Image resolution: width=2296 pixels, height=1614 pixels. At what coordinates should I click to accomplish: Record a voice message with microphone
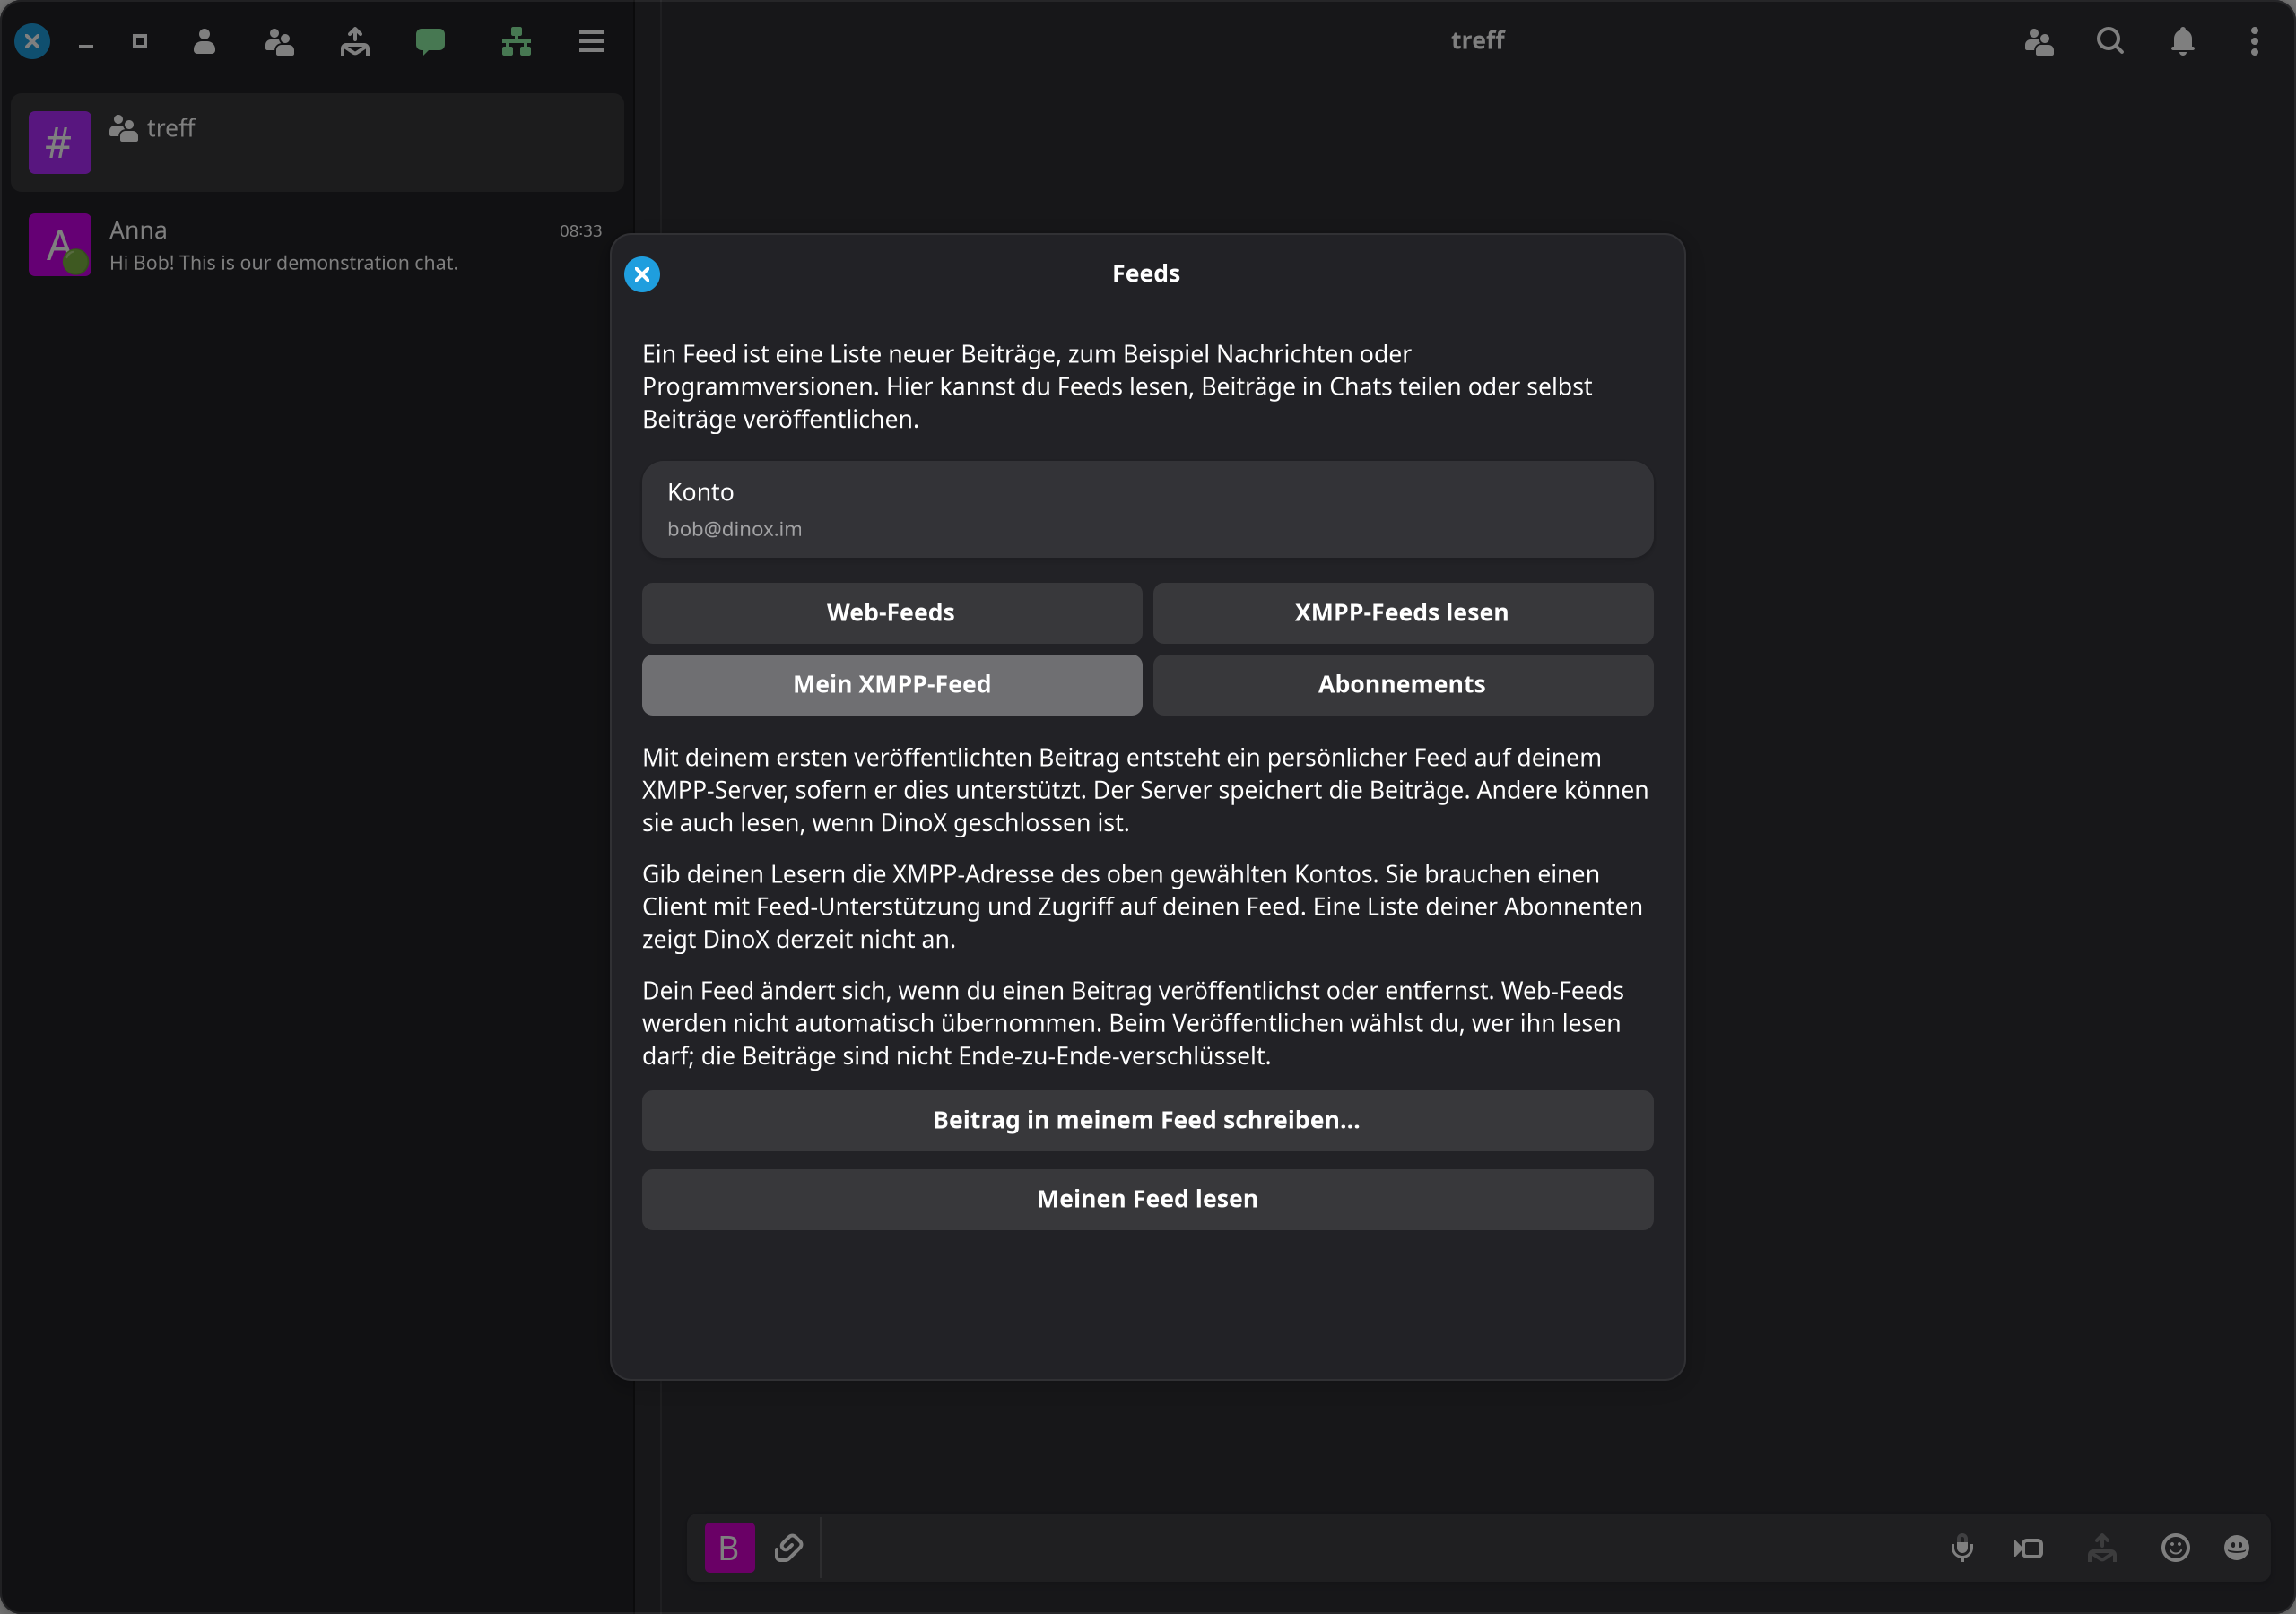pyautogui.click(x=1962, y=1548)
